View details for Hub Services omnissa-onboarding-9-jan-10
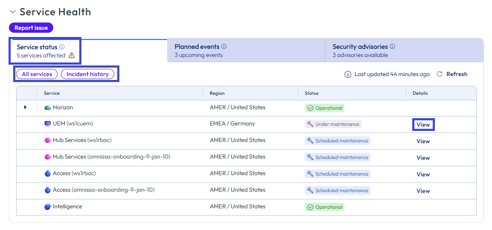The image size is (492, 230). click(x=423, y=158)
